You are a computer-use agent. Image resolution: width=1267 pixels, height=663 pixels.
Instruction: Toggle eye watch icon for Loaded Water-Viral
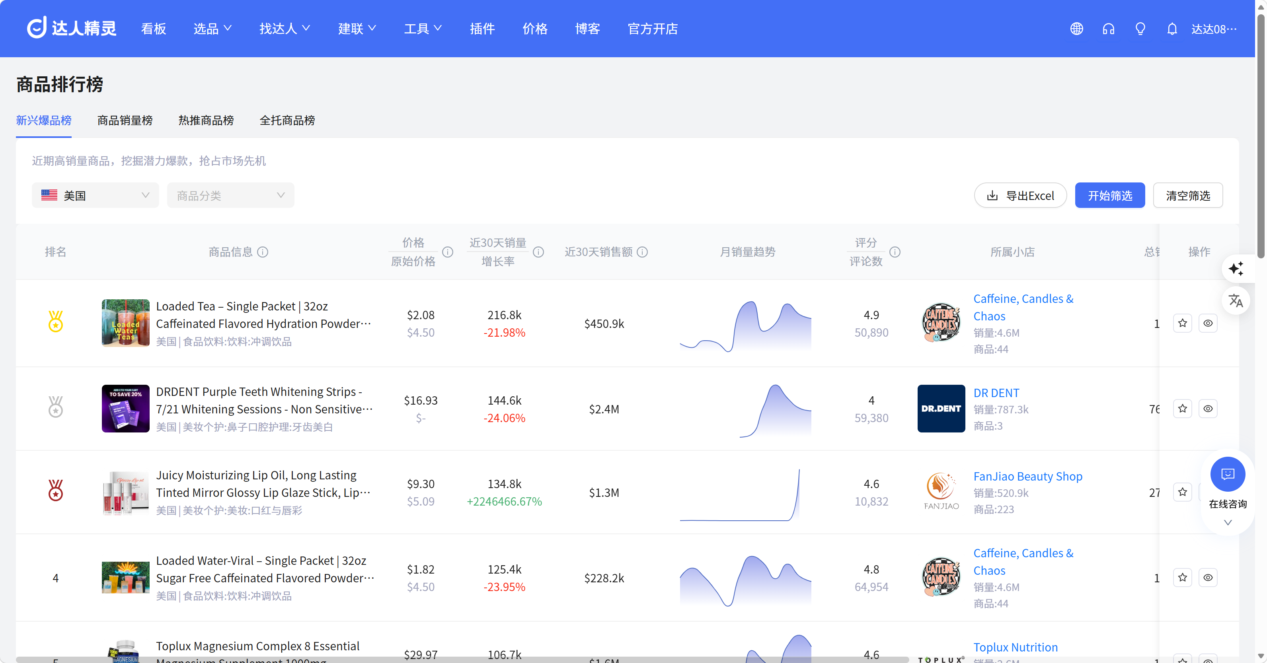(1208, 578)
